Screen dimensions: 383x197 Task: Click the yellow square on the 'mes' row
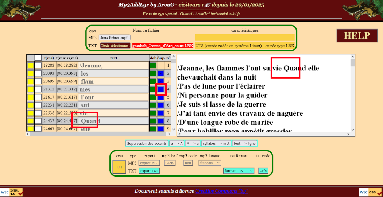(30, 89)
